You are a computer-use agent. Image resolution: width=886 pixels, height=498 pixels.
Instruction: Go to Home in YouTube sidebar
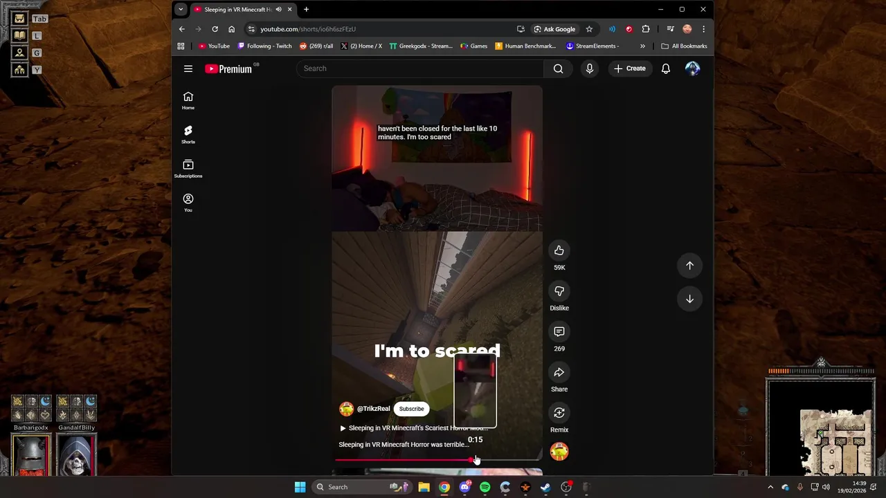click(x=188, y=100)
